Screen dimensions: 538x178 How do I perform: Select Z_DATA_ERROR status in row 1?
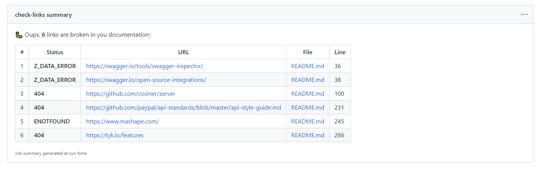coord(55,66)
